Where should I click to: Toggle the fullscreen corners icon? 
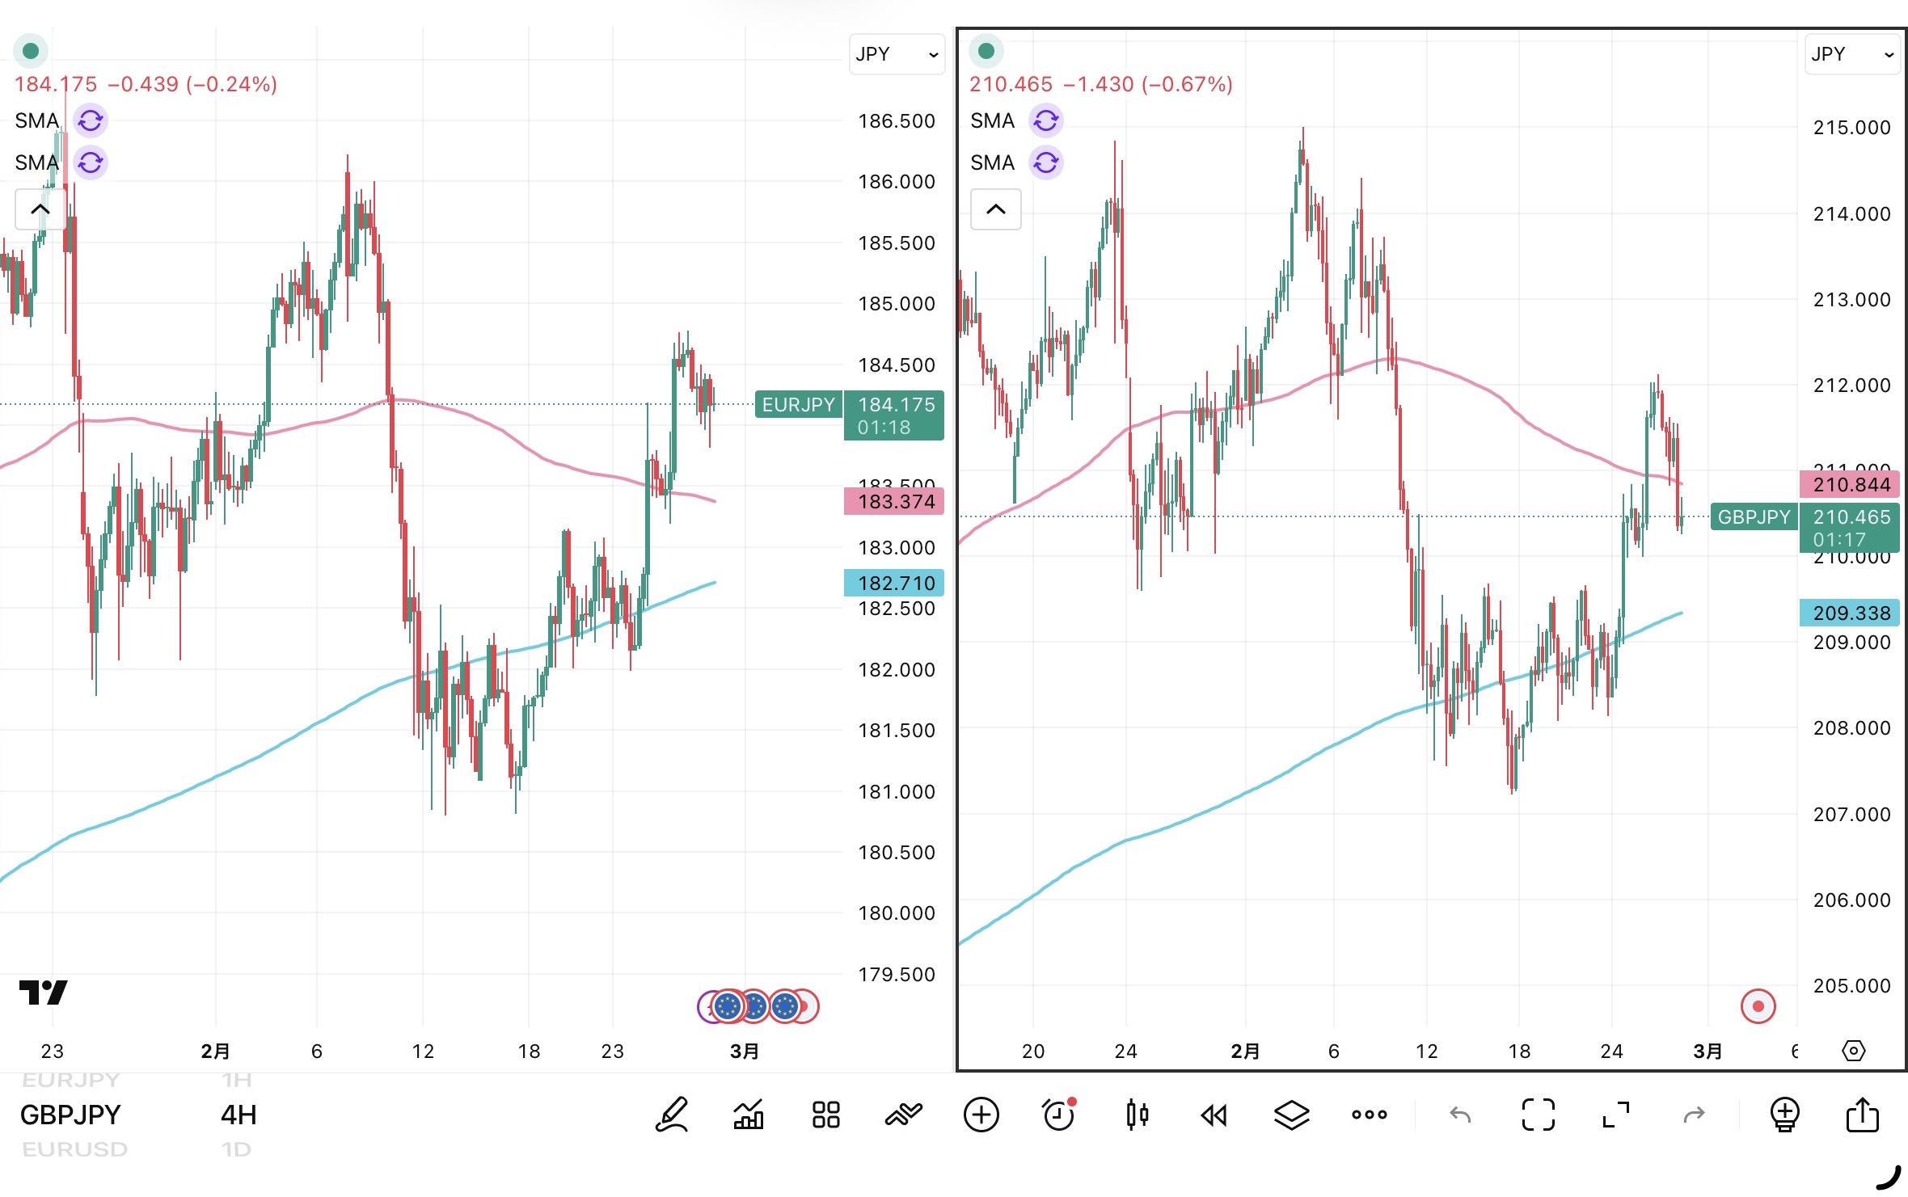coord(1538,1115)
